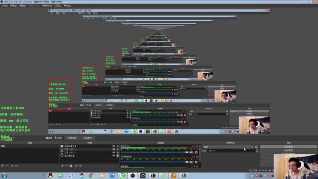This screenshot has height=179, width=318.
Task: Open Google Chrome in taskbar
Action: tap(91, 175)
